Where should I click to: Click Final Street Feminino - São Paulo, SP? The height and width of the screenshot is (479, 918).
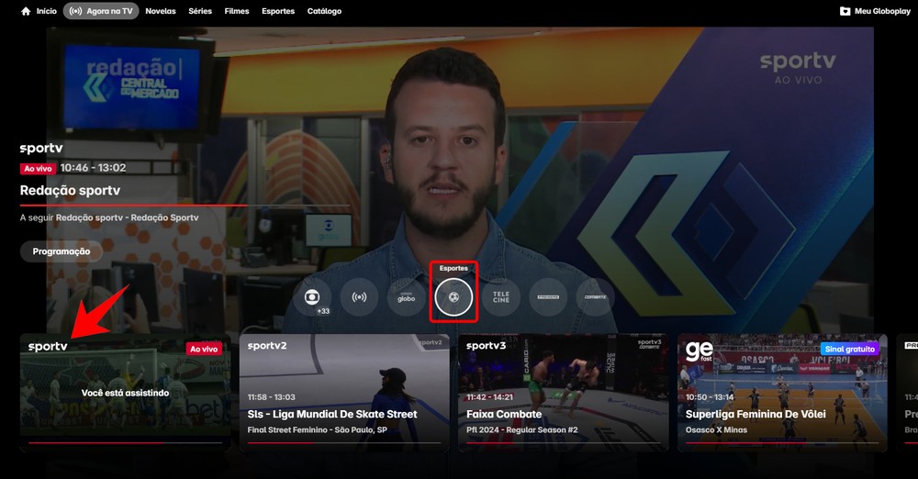coord(318,429)
